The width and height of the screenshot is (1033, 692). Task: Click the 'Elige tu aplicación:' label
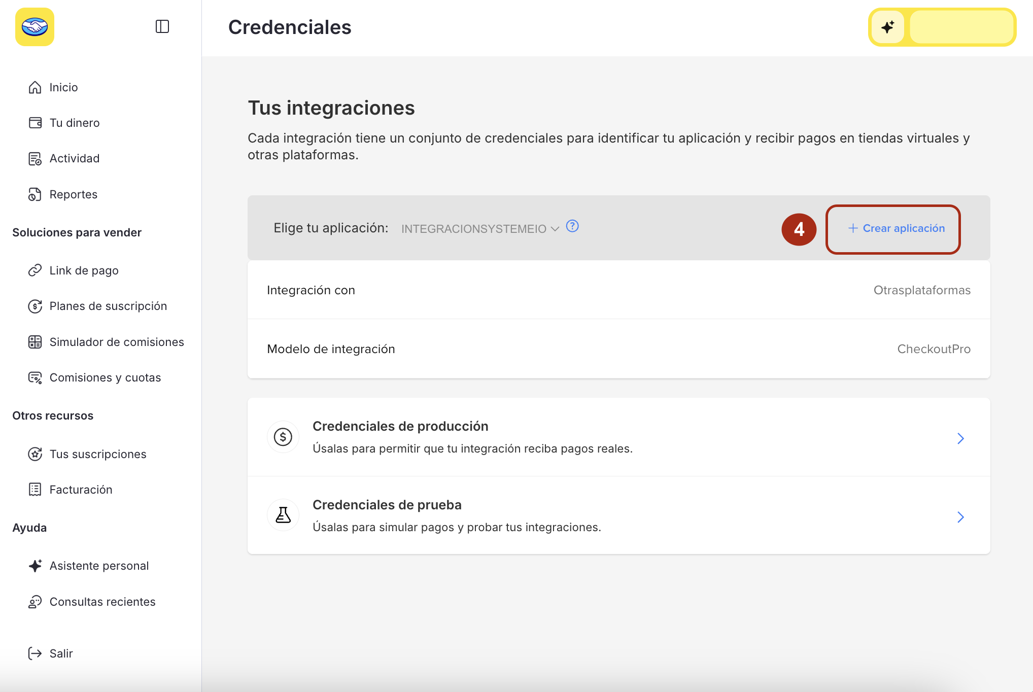pos(331,228)
